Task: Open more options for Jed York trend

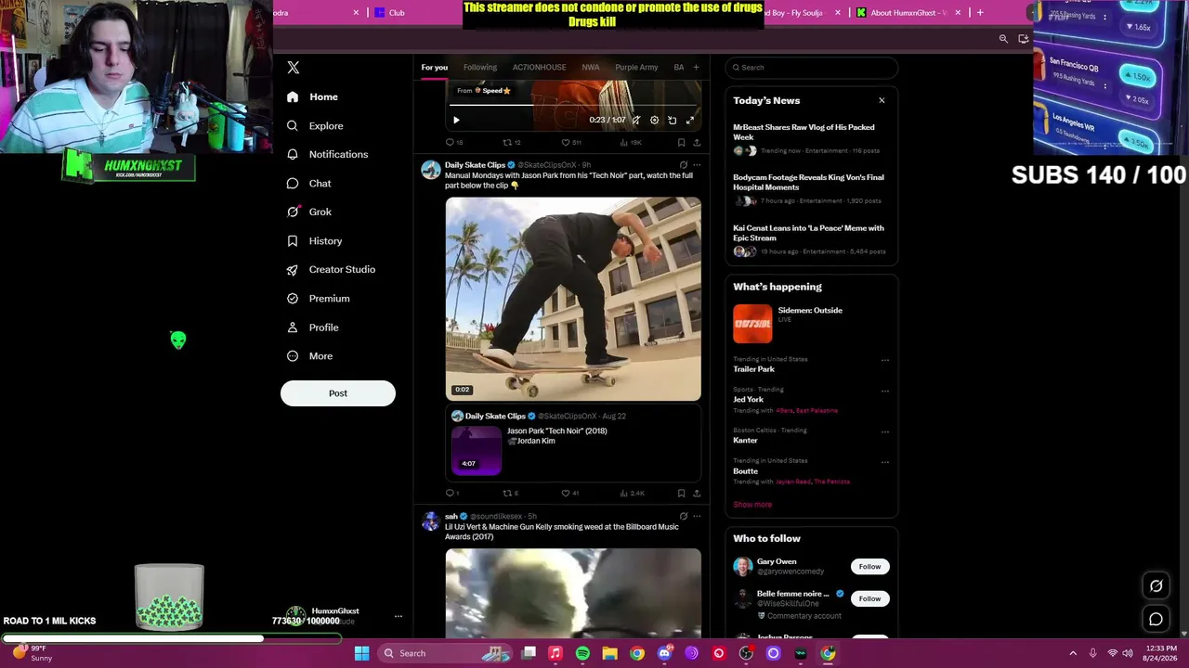Action: pyautogui.click(x=884, y=391)
